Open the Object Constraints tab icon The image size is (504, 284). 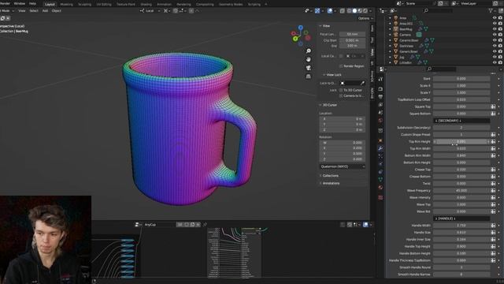pyautogui.click(x=380, y=172)
